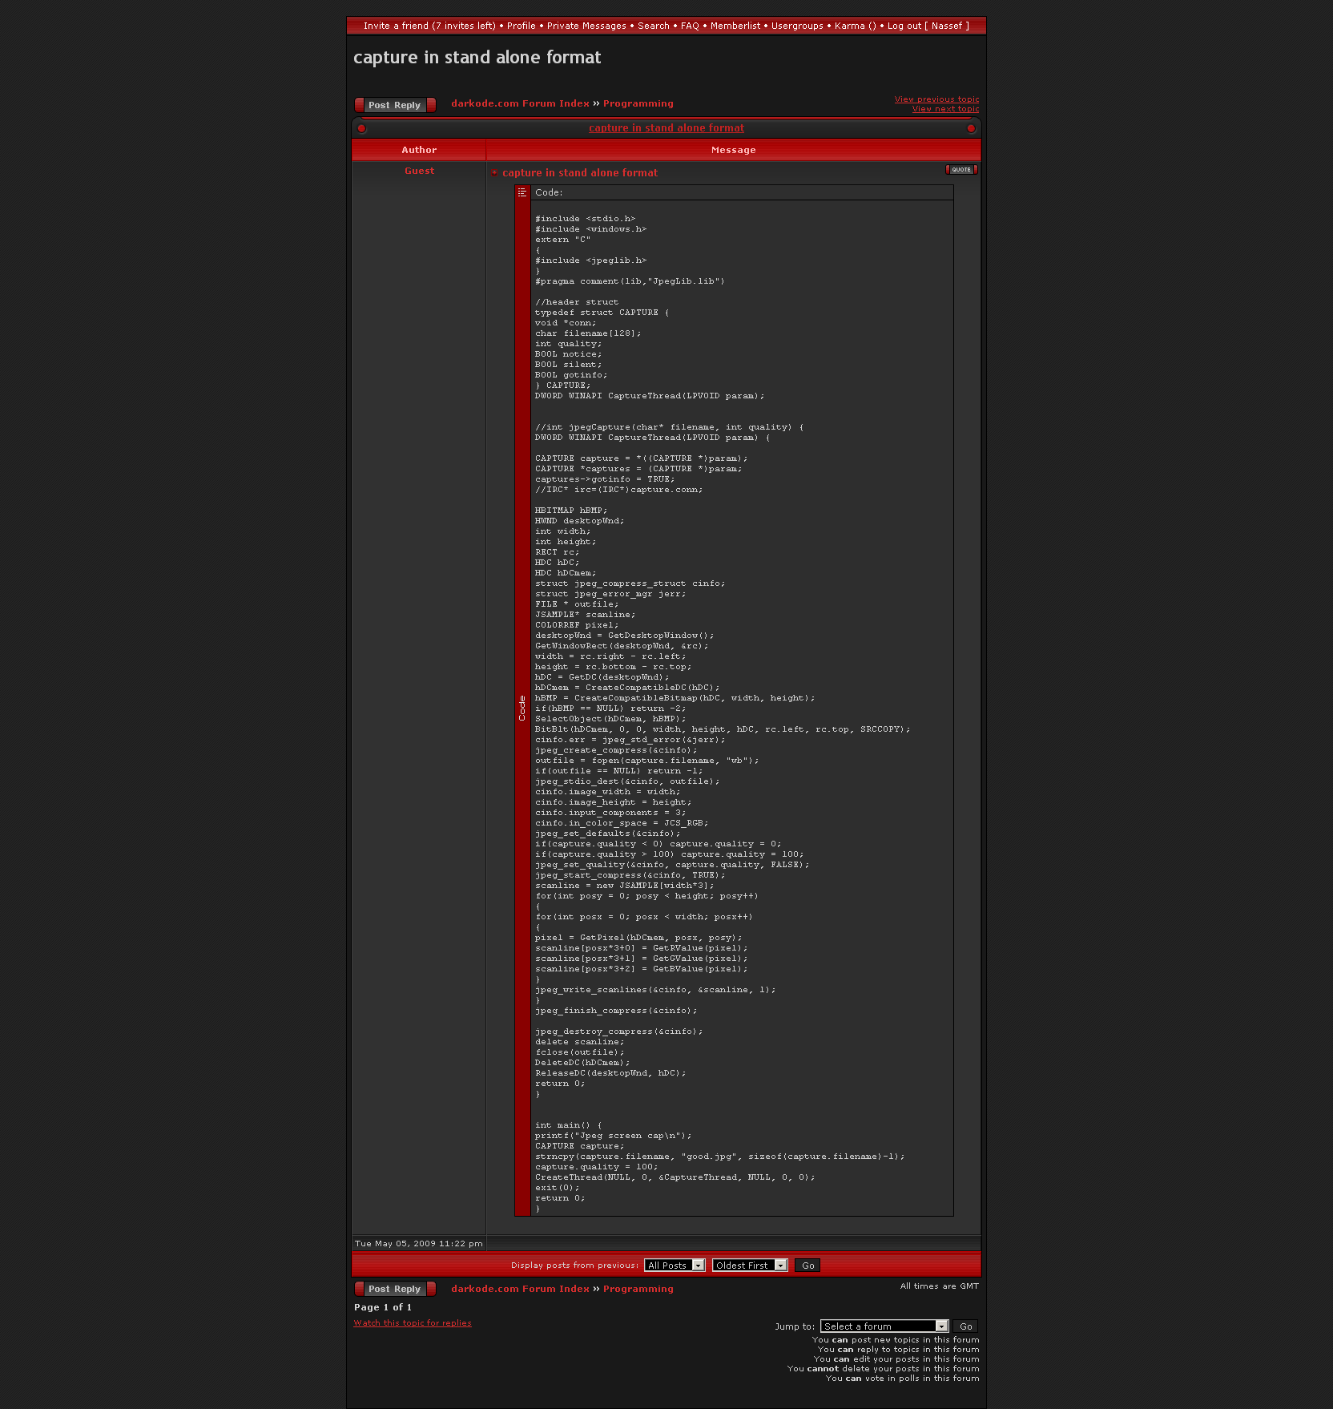Open the Select a forum dropdown
This screenshot has height=1409, width=1333.
click(884, 1326)
